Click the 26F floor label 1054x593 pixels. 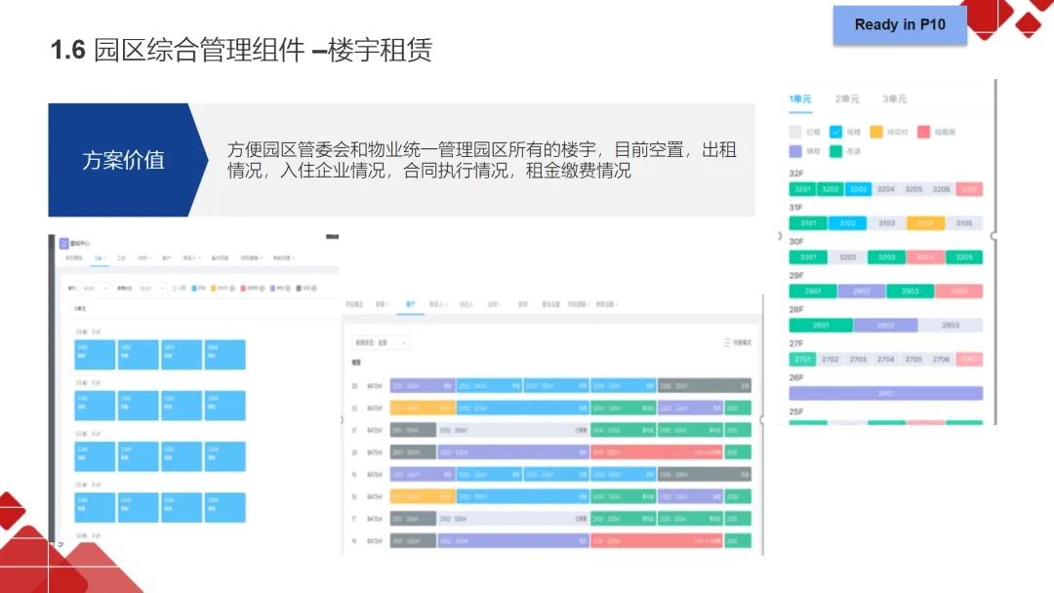tap(796, 377)
